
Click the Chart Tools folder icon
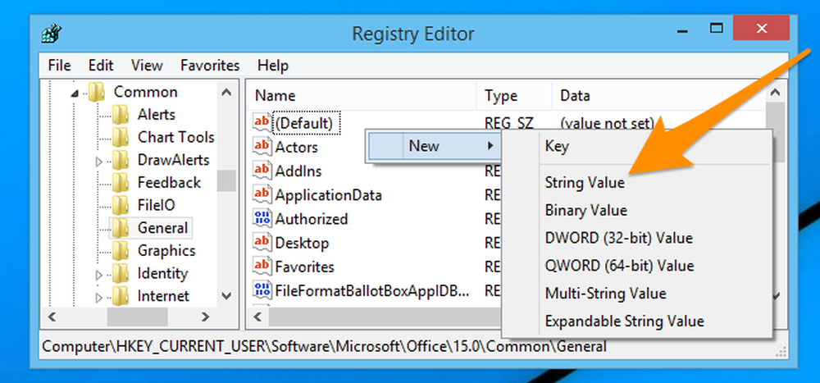[121, 137]
